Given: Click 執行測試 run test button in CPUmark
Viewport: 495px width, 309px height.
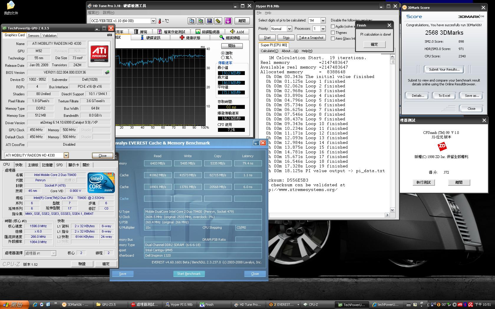Looking at the screenshot, I should pyautogui.click(x=423, y=182).
